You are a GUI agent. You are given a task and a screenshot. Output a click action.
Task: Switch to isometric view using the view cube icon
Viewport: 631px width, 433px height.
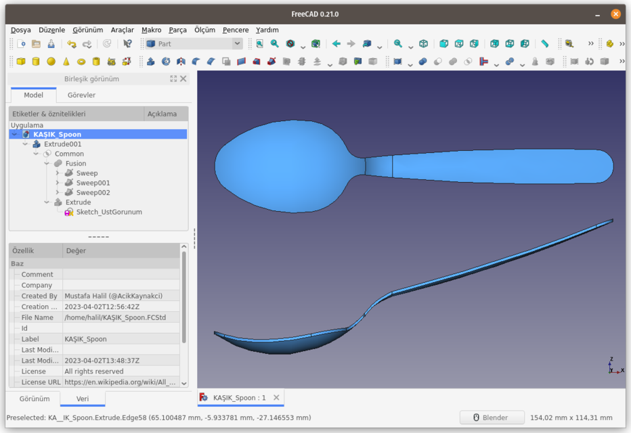422,43
